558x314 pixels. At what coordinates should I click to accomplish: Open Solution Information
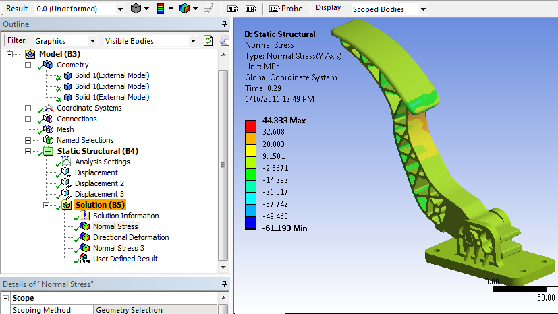click(x=126, y=216)
